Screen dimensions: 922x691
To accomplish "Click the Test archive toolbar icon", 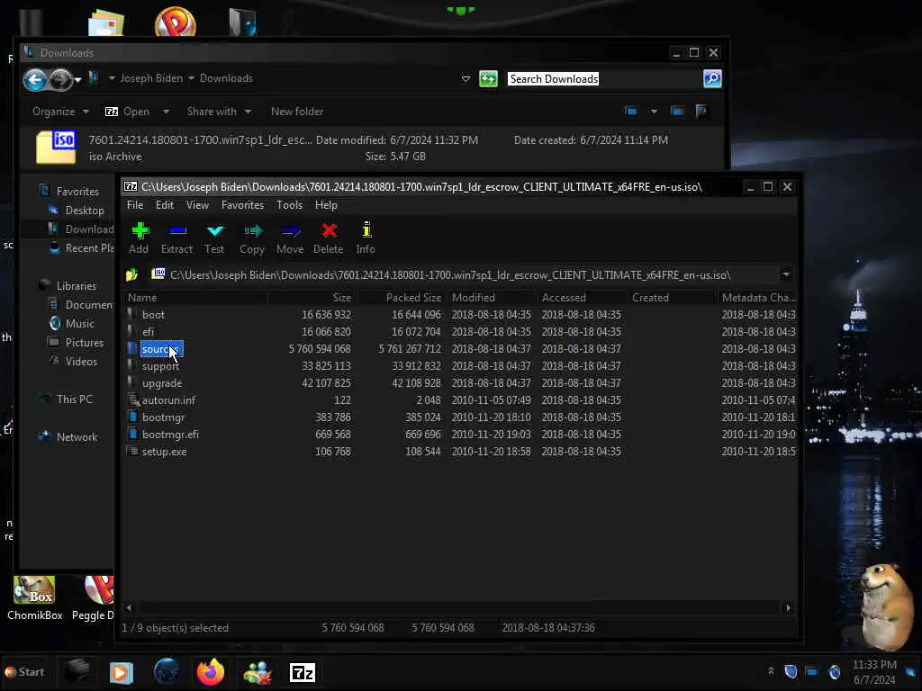I will click(x=214, y=238).
